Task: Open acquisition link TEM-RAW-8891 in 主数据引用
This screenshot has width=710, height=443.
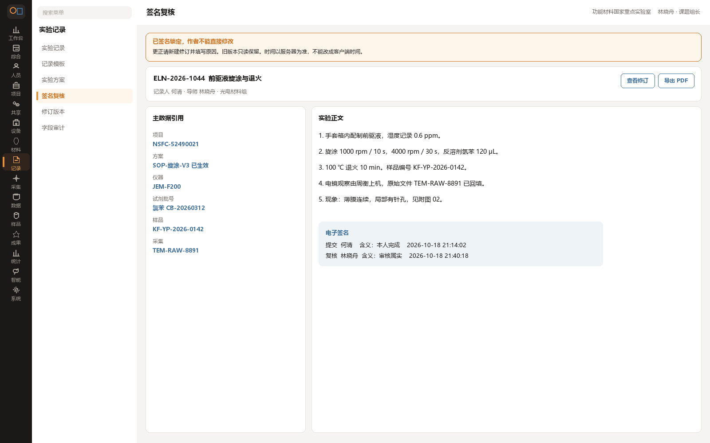Action: (x=176, y=250)
